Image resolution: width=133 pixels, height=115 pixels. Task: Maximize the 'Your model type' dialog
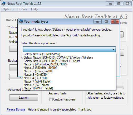[x=106, y=22]
